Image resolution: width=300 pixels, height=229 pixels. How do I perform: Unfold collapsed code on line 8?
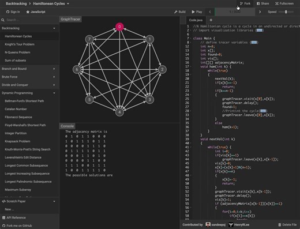pos(254,42)
